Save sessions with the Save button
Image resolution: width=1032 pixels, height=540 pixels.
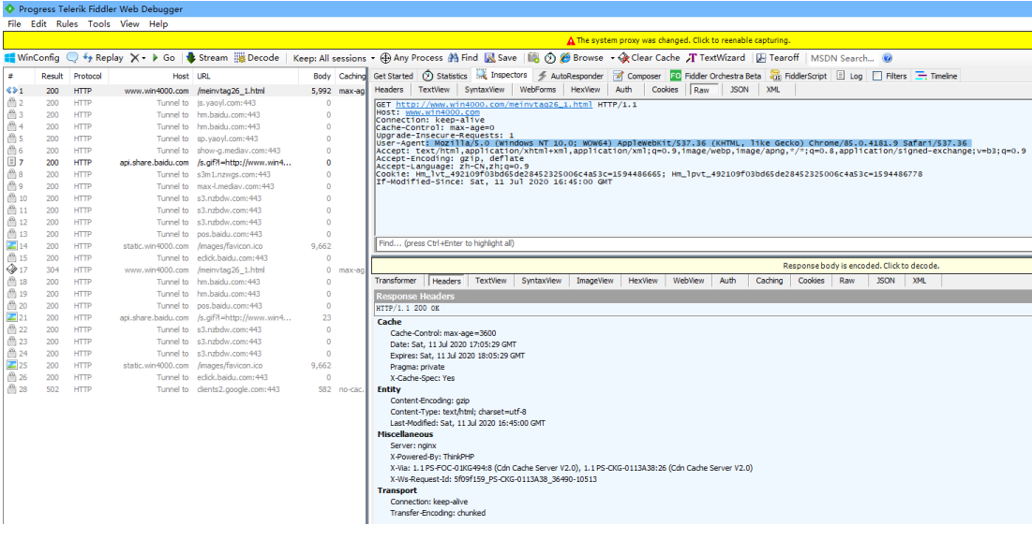pyautogui.click(x=501, y=58)
